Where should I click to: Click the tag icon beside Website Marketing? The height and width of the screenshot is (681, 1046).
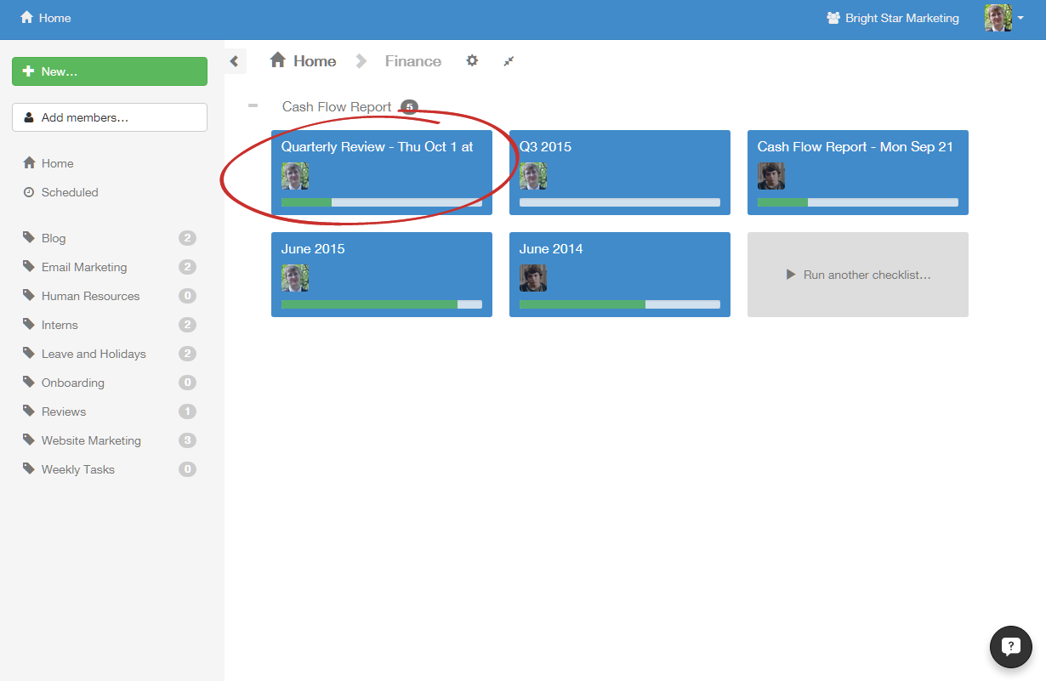(29, 440)
